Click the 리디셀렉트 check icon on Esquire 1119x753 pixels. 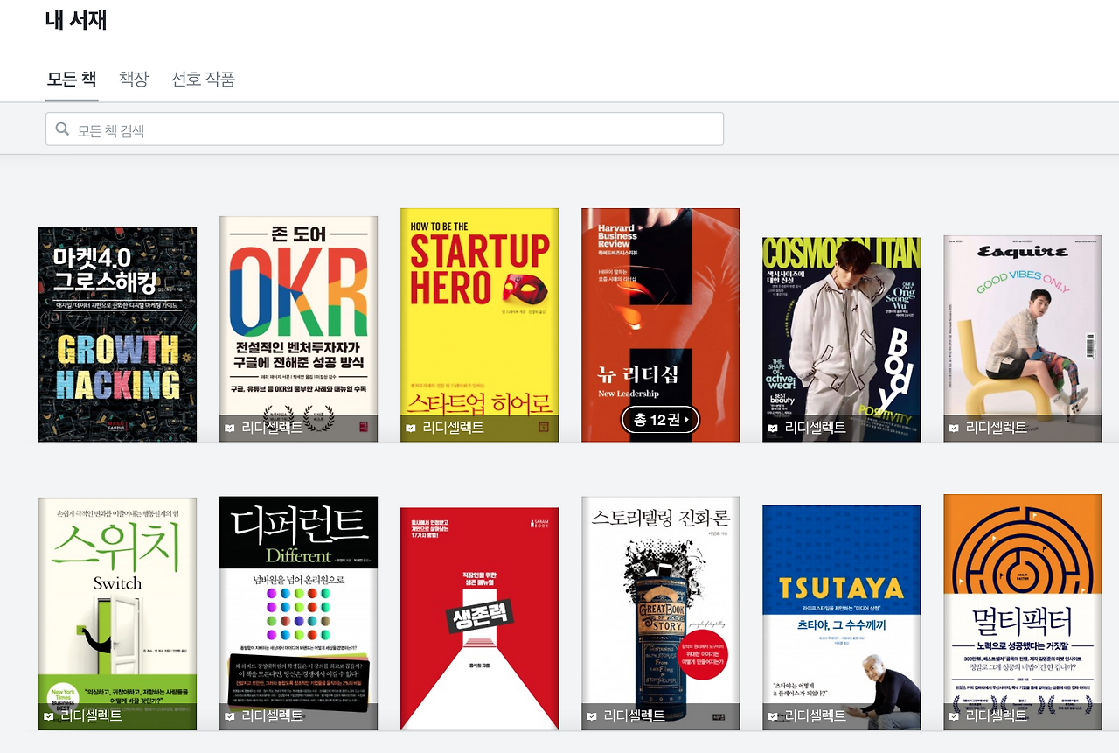click(x=954, y=429)
